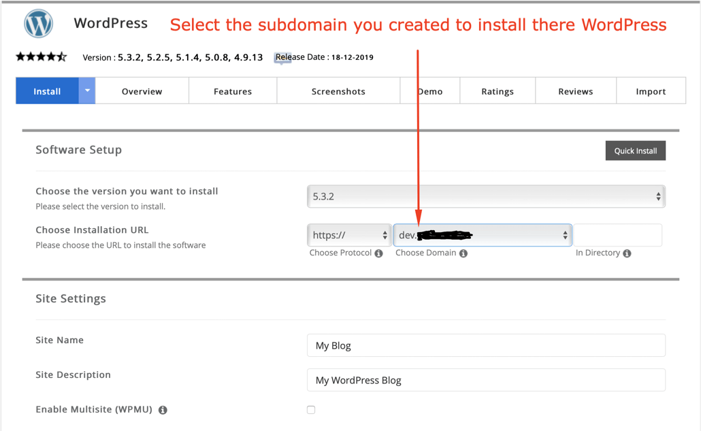Click the Site Settings heading
The height and width of the screenshot is (431, 701).
coord(71,299)
